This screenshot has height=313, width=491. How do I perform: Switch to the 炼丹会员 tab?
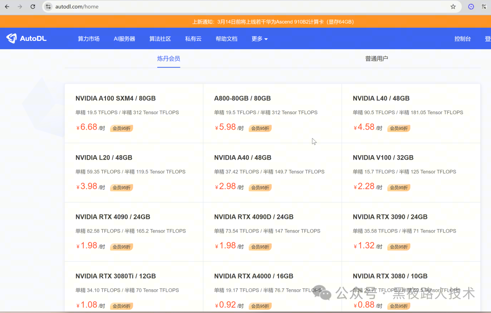point(169,59)
